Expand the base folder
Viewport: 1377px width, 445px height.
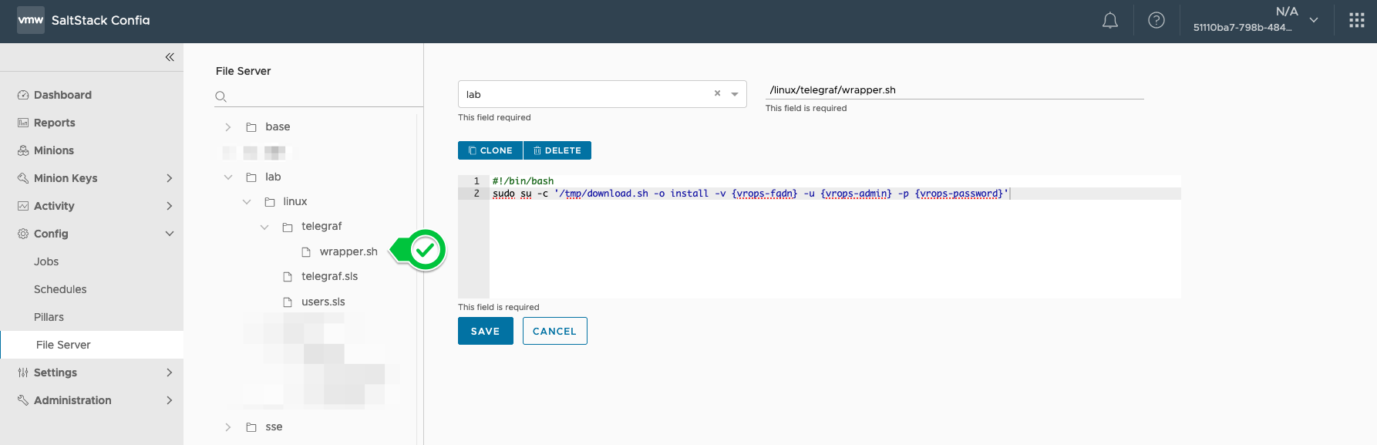228,127
